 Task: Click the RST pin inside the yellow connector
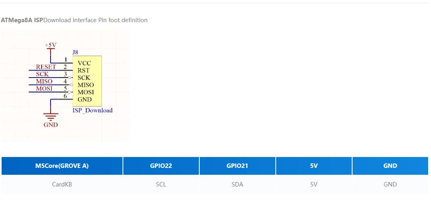click(x=83, y=71)
